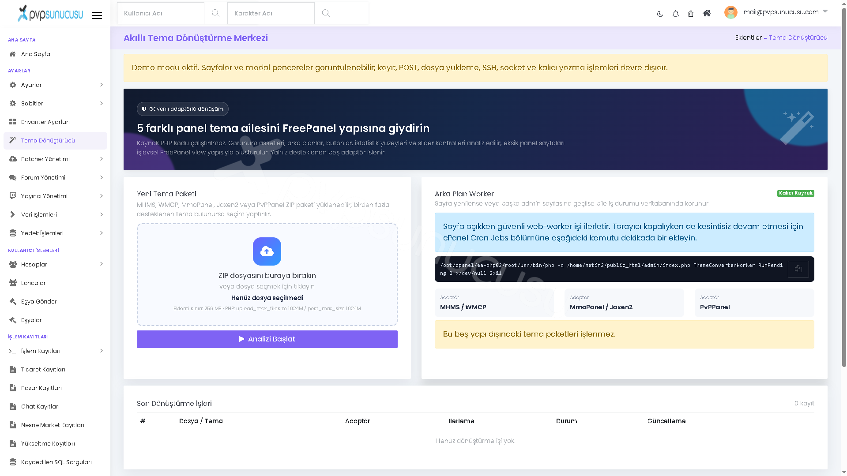Click the Ticaret Kayıtları document icon
The width and height of the screenshot is (847, 476).
click(13, 370)
